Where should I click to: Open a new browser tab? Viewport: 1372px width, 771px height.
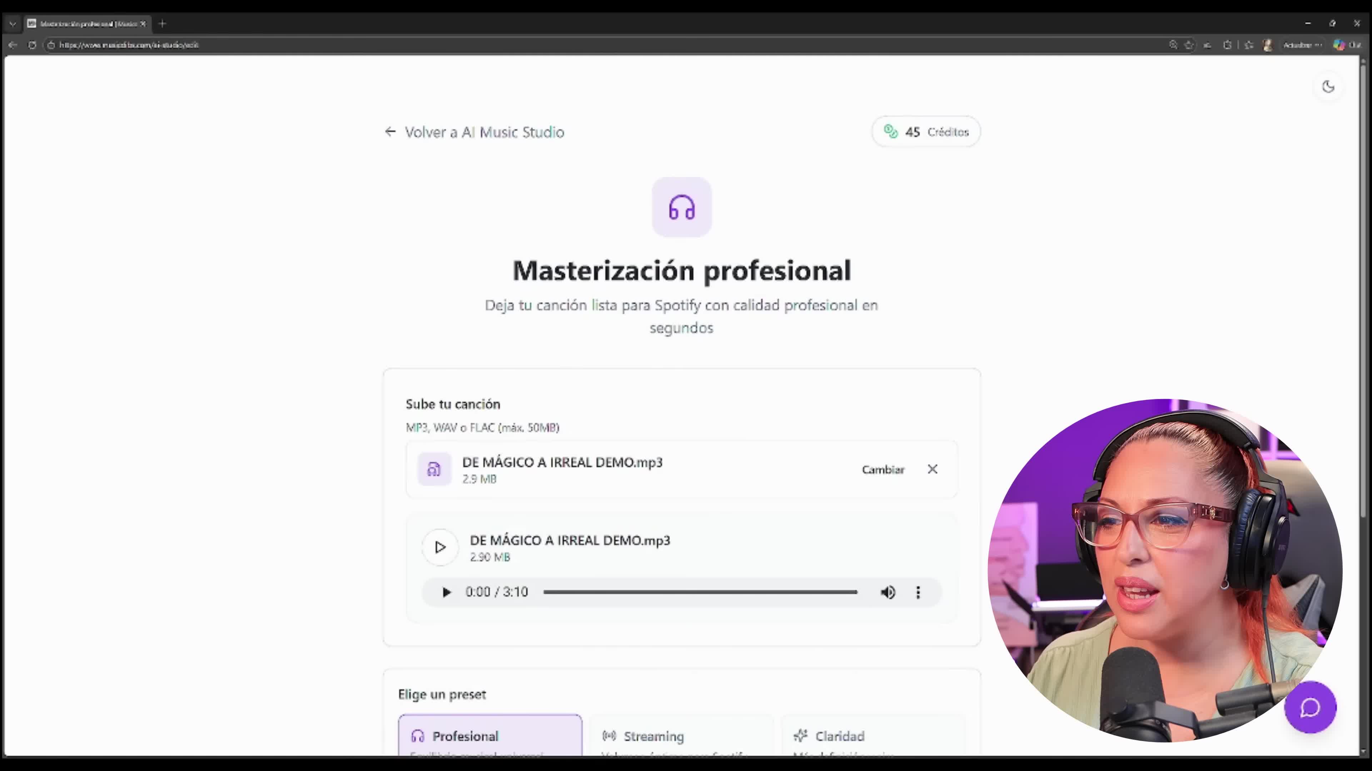pos(163,24)
